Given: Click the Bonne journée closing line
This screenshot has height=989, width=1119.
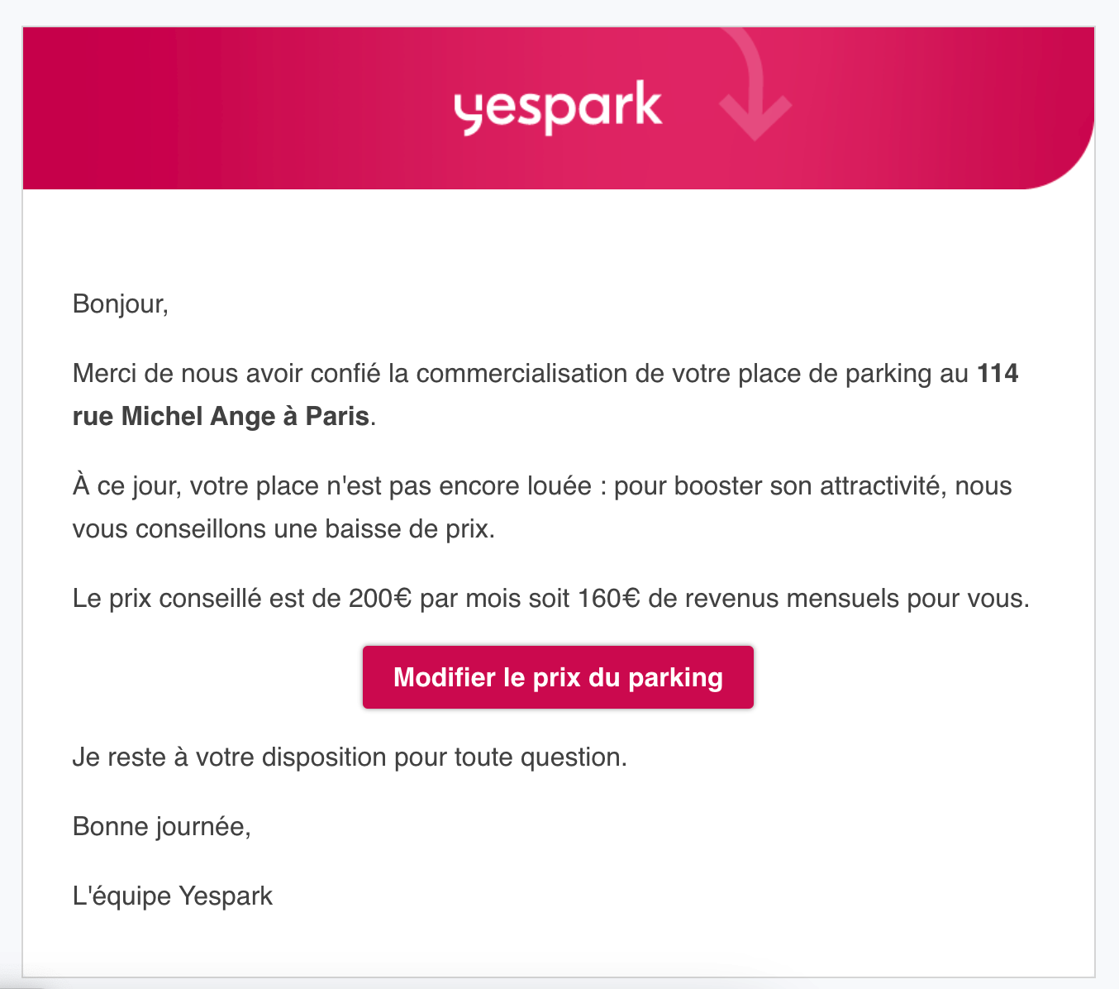Looking at the screenshot, I should pyautogui.click(x=162, y=826).
